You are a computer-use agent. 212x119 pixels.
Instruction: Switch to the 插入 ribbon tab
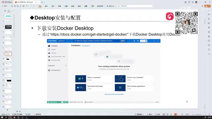tap(46, 6)
